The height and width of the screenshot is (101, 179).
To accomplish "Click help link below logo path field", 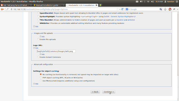I will 43,54.
